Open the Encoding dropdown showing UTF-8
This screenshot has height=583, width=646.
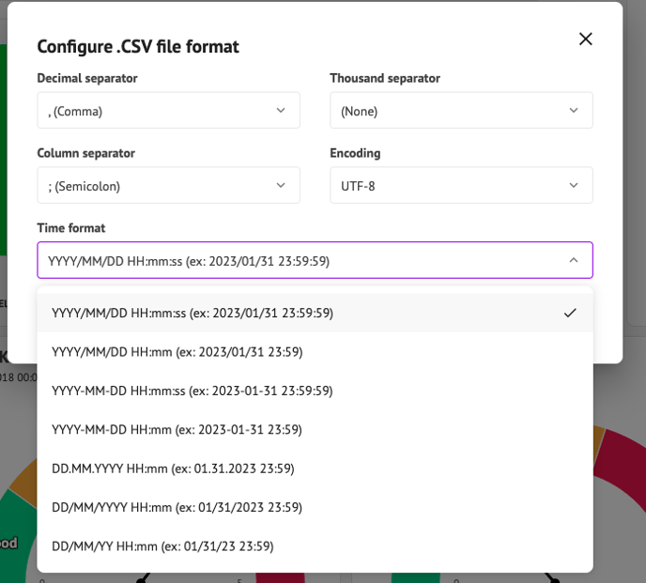tap(461, 185)
